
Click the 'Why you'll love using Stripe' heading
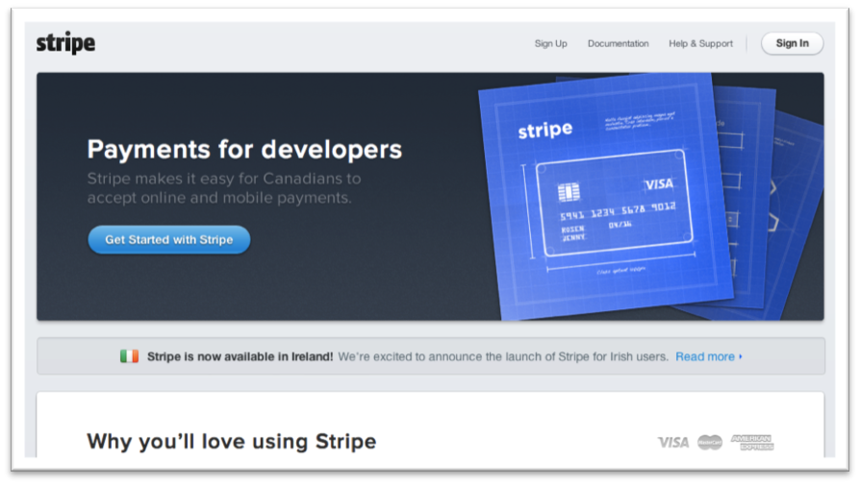coord(231,442)
